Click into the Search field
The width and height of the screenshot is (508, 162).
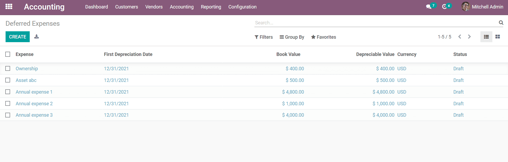pyautogui.click(x=376, y=23)
